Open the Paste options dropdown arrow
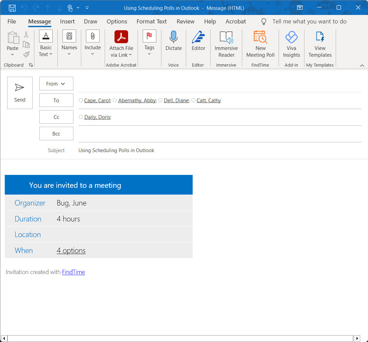Viewport: 368px width, 342px height. tap(13, 55)
